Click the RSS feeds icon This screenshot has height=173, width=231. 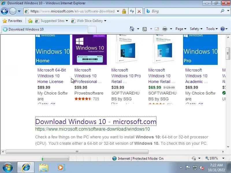pos(145,29)
